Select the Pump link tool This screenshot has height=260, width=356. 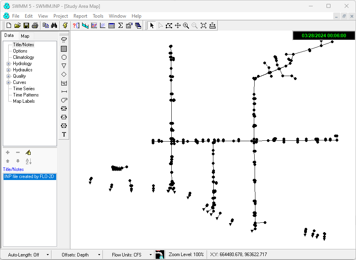[x=64, y=100]
